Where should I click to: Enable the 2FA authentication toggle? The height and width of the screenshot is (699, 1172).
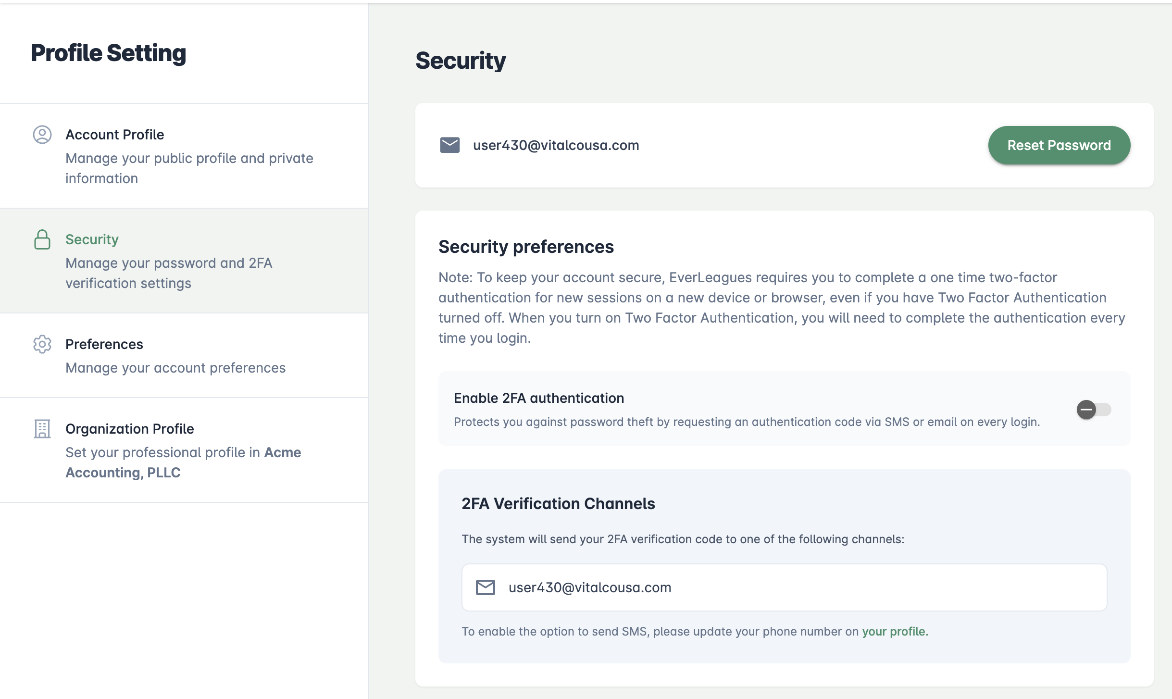pyautogui.click(x=1093, y=410)
